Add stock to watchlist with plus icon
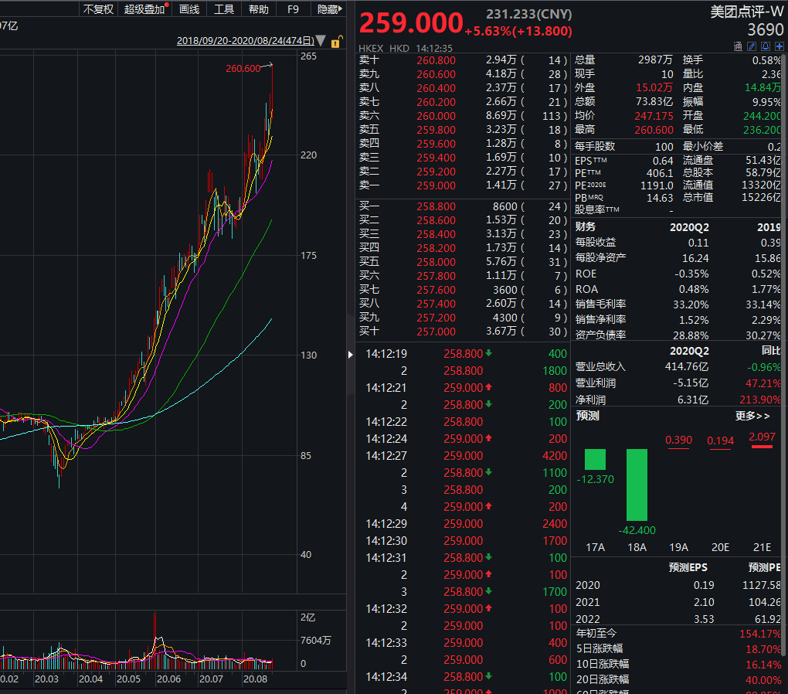 tap(779, 46)
